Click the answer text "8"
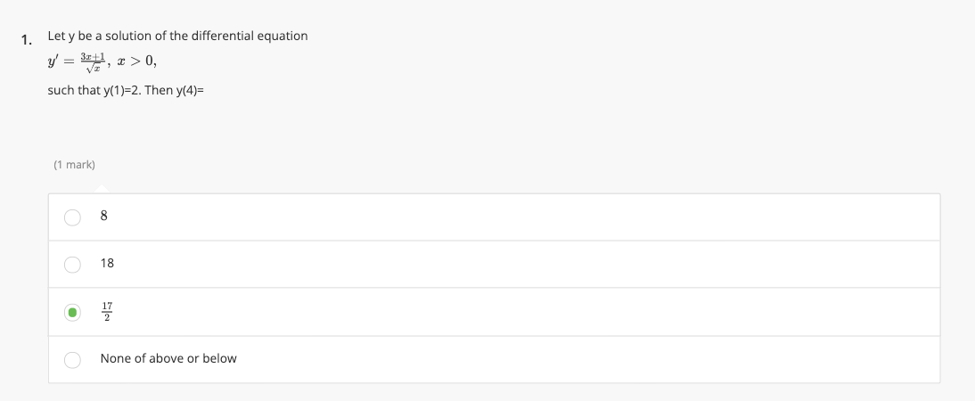Viewport: 975px width, 401px height. (104, 216)
